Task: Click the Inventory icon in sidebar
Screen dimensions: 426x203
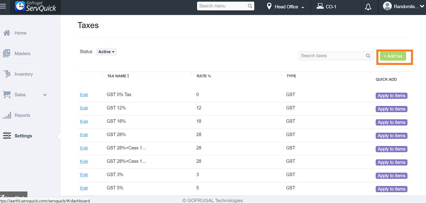Action: (x=7, y=74)
